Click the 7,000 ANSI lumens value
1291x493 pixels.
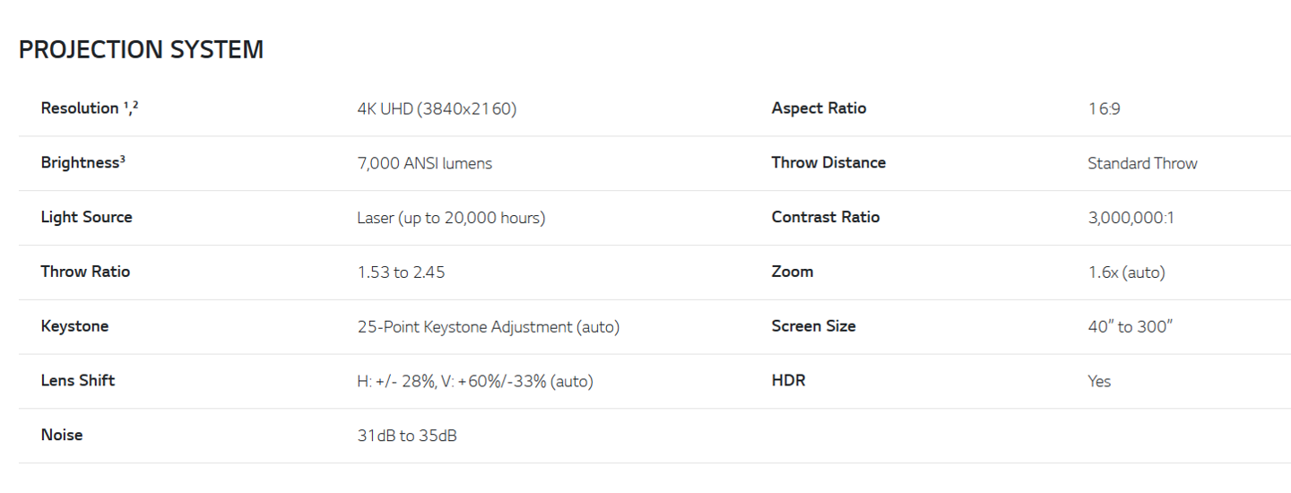pyautogui.click(x=424, y=163)
